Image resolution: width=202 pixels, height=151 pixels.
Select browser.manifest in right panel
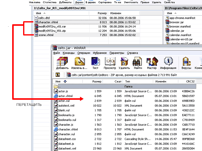point(180,26)
